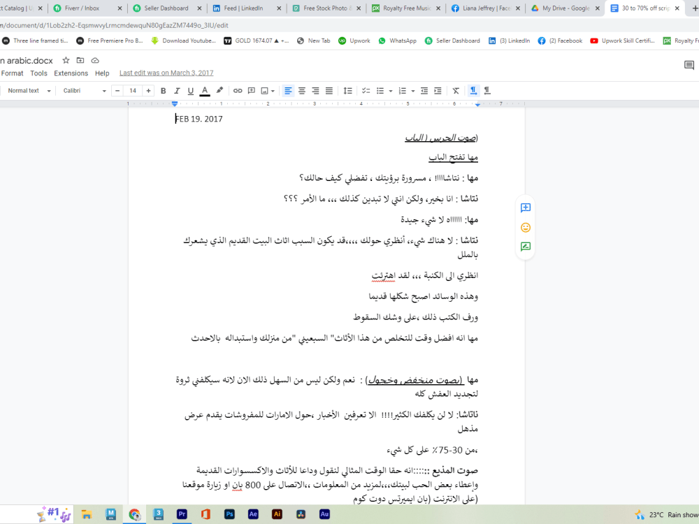Apply a bulleted list
The height and width of the screenshot is (524, 699).
pyautogui.click(x=380, y=91)
